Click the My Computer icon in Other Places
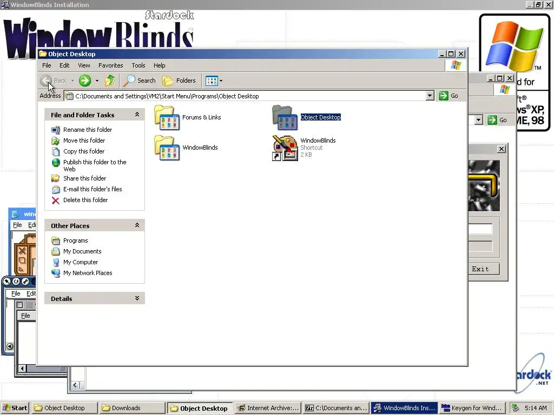This screenshot has height=415, width=554. pos(56,263)
